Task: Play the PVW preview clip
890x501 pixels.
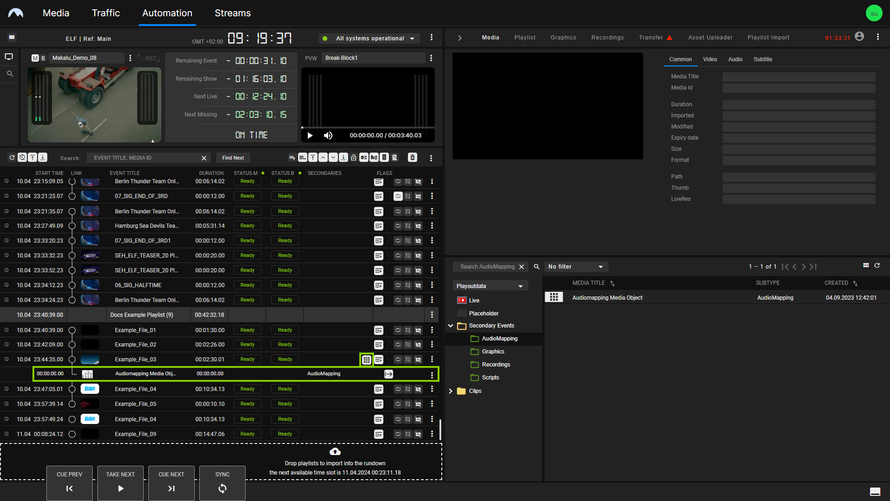Action: 310,135
